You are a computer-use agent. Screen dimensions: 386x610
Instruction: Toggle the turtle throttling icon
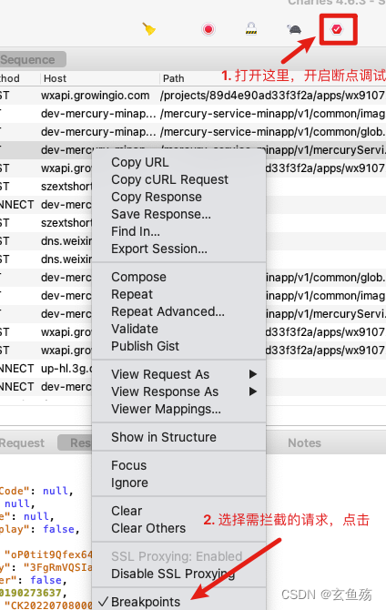point(294,29)
